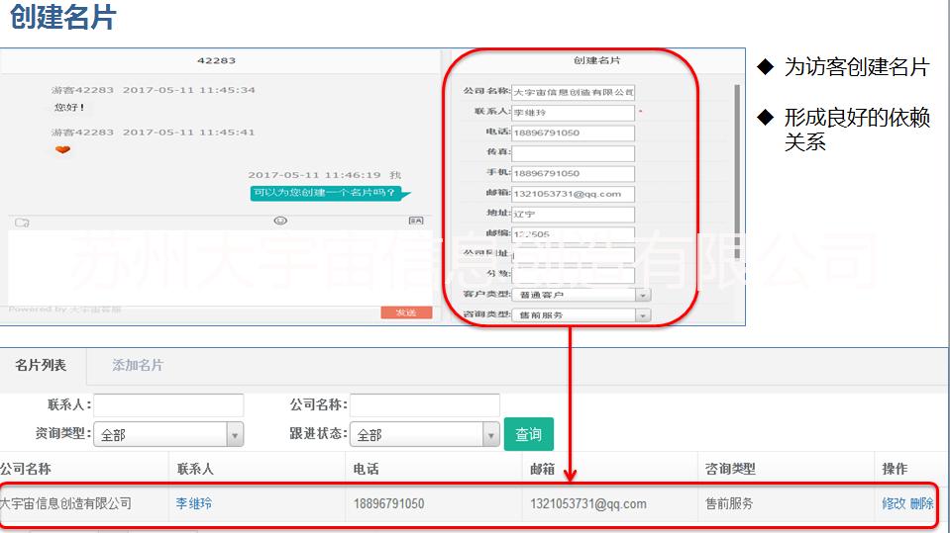Viewport: 950px width, 533px height.
Task: Click the green 查询 search button
Action: pos(529,434)
